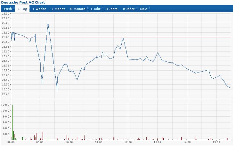Image resolution: width=235 pixels, height=148 pixels.
Task: Select the 1 Jahr tab
Action: [x=95, y=9]
